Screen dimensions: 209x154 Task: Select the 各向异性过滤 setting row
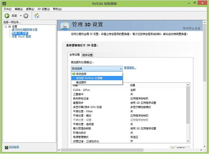point(129,98)
